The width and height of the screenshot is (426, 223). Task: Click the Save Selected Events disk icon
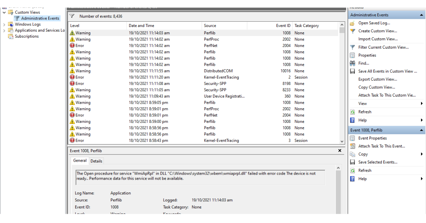coord(352,162)
